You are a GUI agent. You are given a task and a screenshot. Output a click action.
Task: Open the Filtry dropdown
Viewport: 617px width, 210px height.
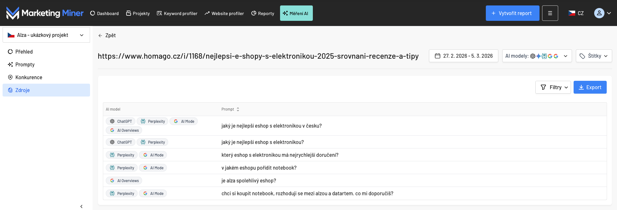click(x=553, y=88)
